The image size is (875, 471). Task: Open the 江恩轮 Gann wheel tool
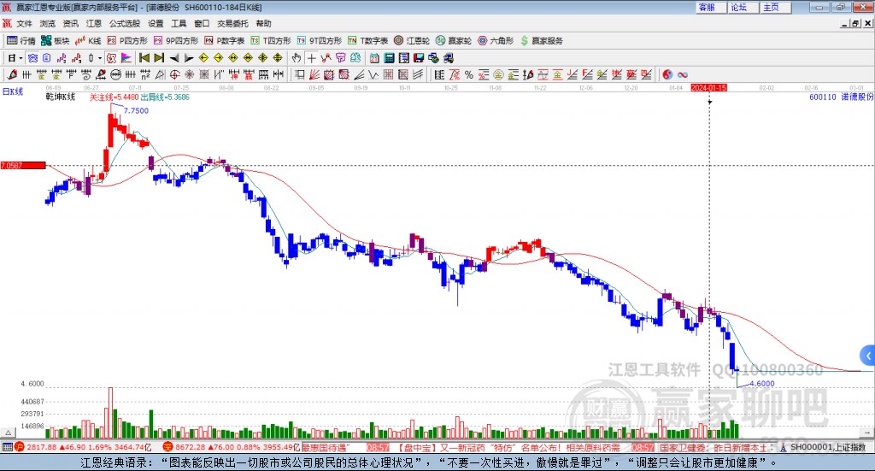pos(412,41)
